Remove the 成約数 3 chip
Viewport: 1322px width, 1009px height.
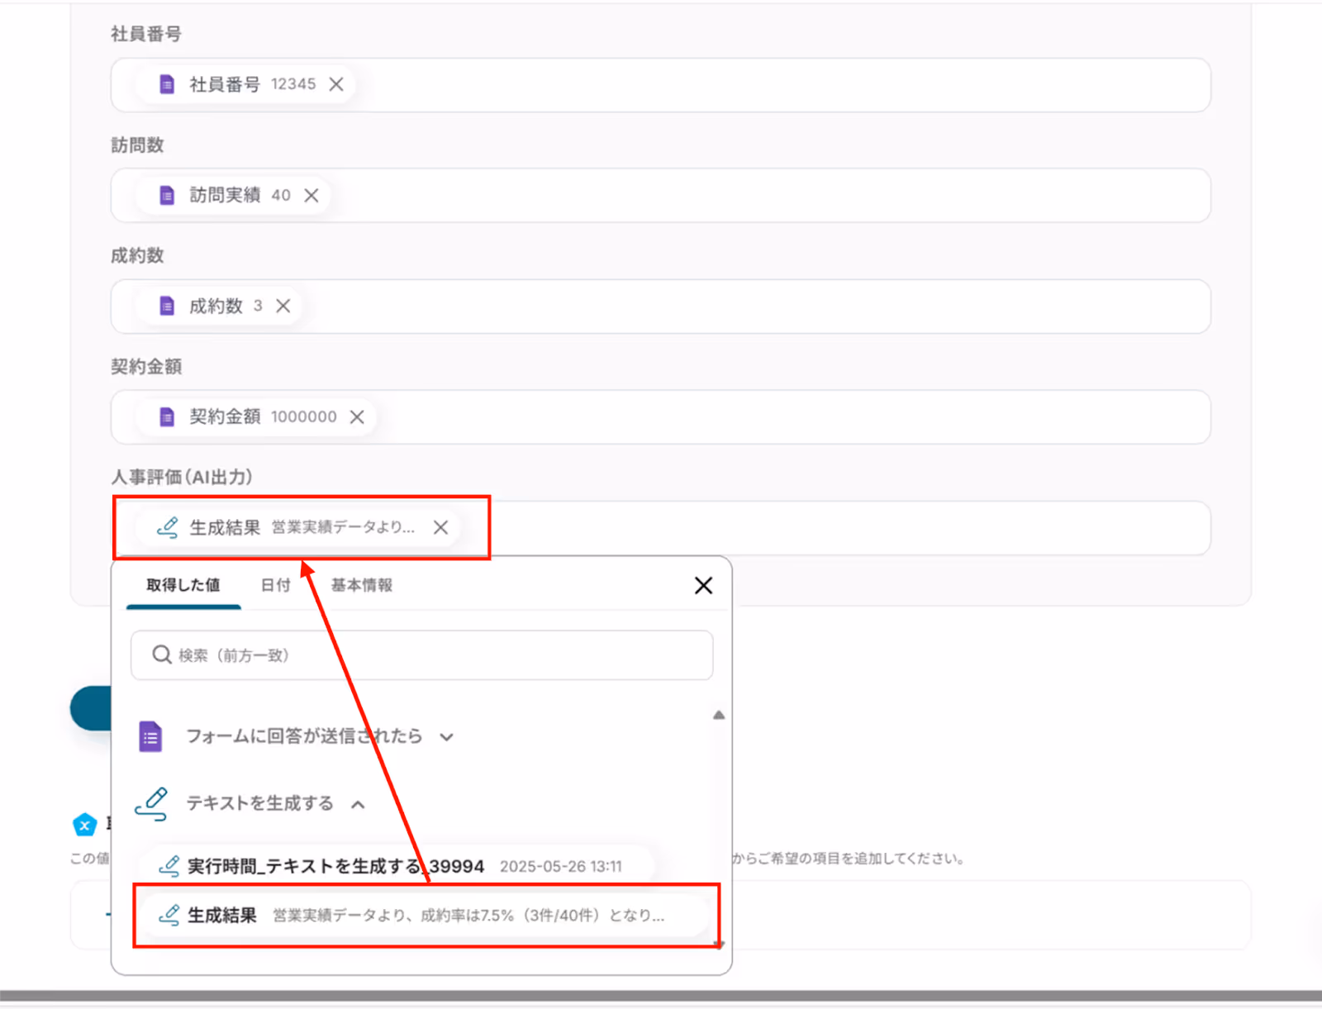283,306
